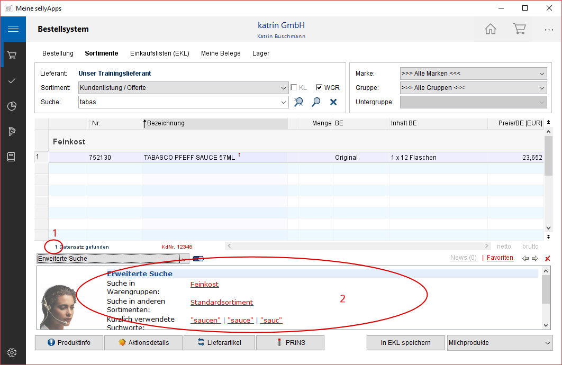Open the shopping cart in header

coord(519,29)
